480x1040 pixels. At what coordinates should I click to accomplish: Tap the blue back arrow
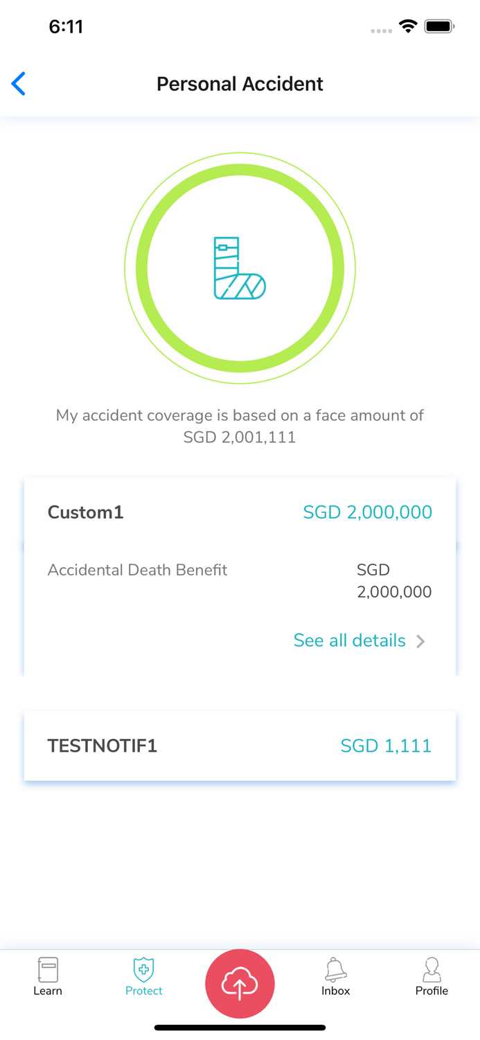pyautogui.click(x=19, y=84)
